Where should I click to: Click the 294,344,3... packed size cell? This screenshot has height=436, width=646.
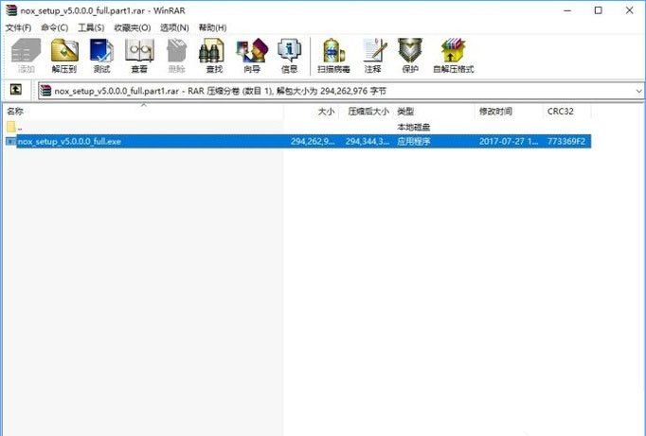[x=368, y=142]
